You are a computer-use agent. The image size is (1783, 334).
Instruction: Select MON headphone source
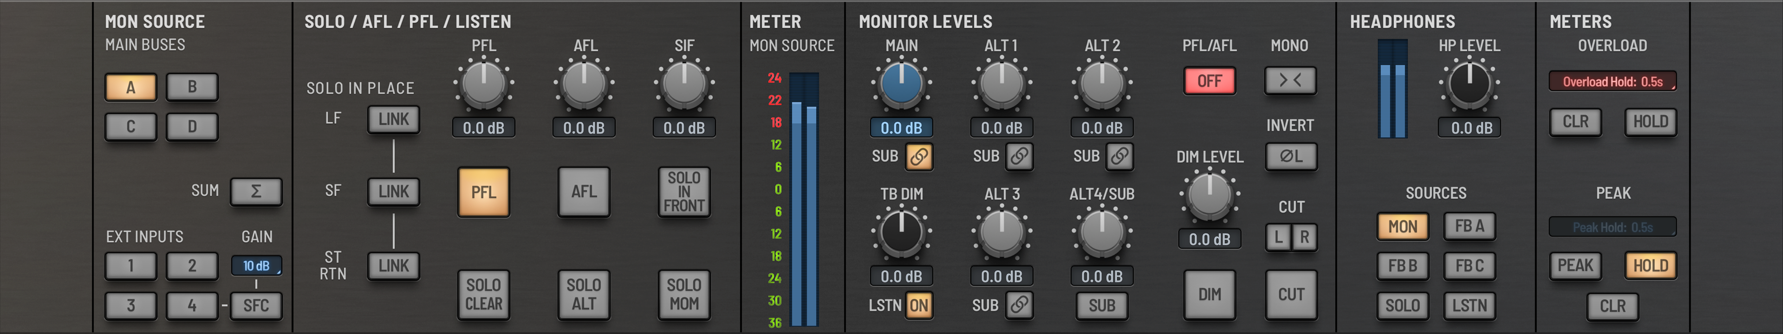click(x=1403, y=226)
